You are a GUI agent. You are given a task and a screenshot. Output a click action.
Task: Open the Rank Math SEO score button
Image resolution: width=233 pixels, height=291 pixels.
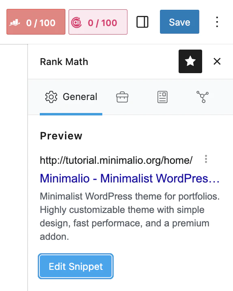coord(36,22)
